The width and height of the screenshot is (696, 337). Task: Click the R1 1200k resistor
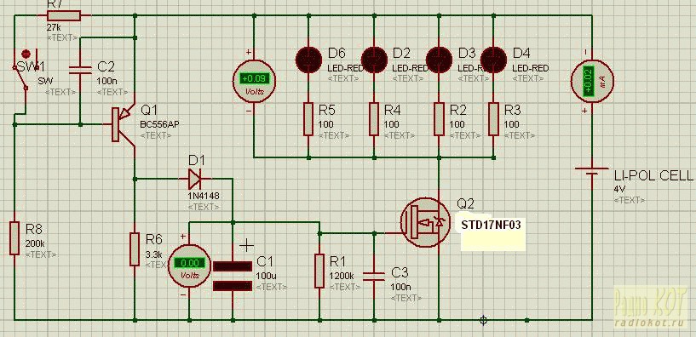point(319,271)
